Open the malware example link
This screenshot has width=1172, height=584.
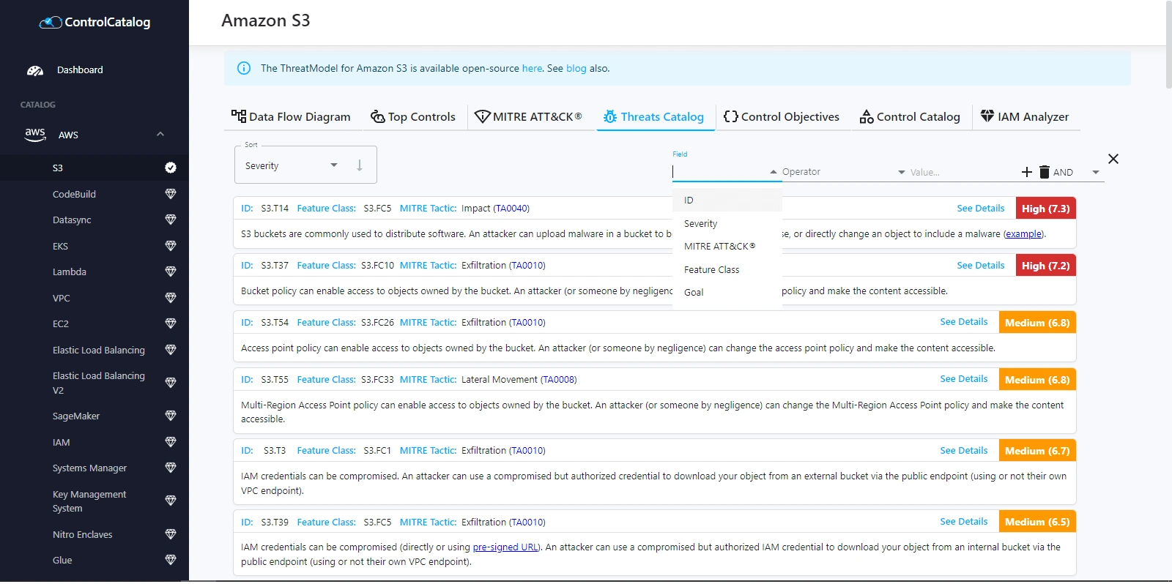click(x=1024, y=234)
